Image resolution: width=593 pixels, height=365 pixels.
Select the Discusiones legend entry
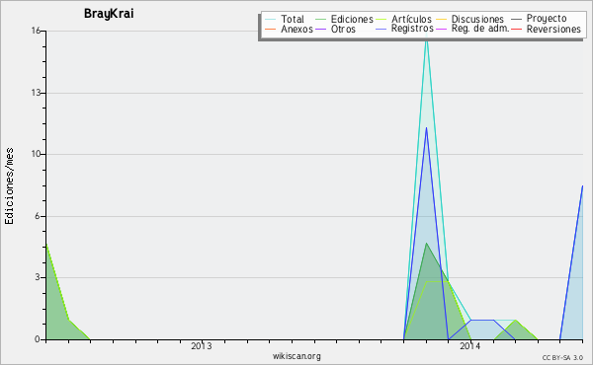coord(477,19)
